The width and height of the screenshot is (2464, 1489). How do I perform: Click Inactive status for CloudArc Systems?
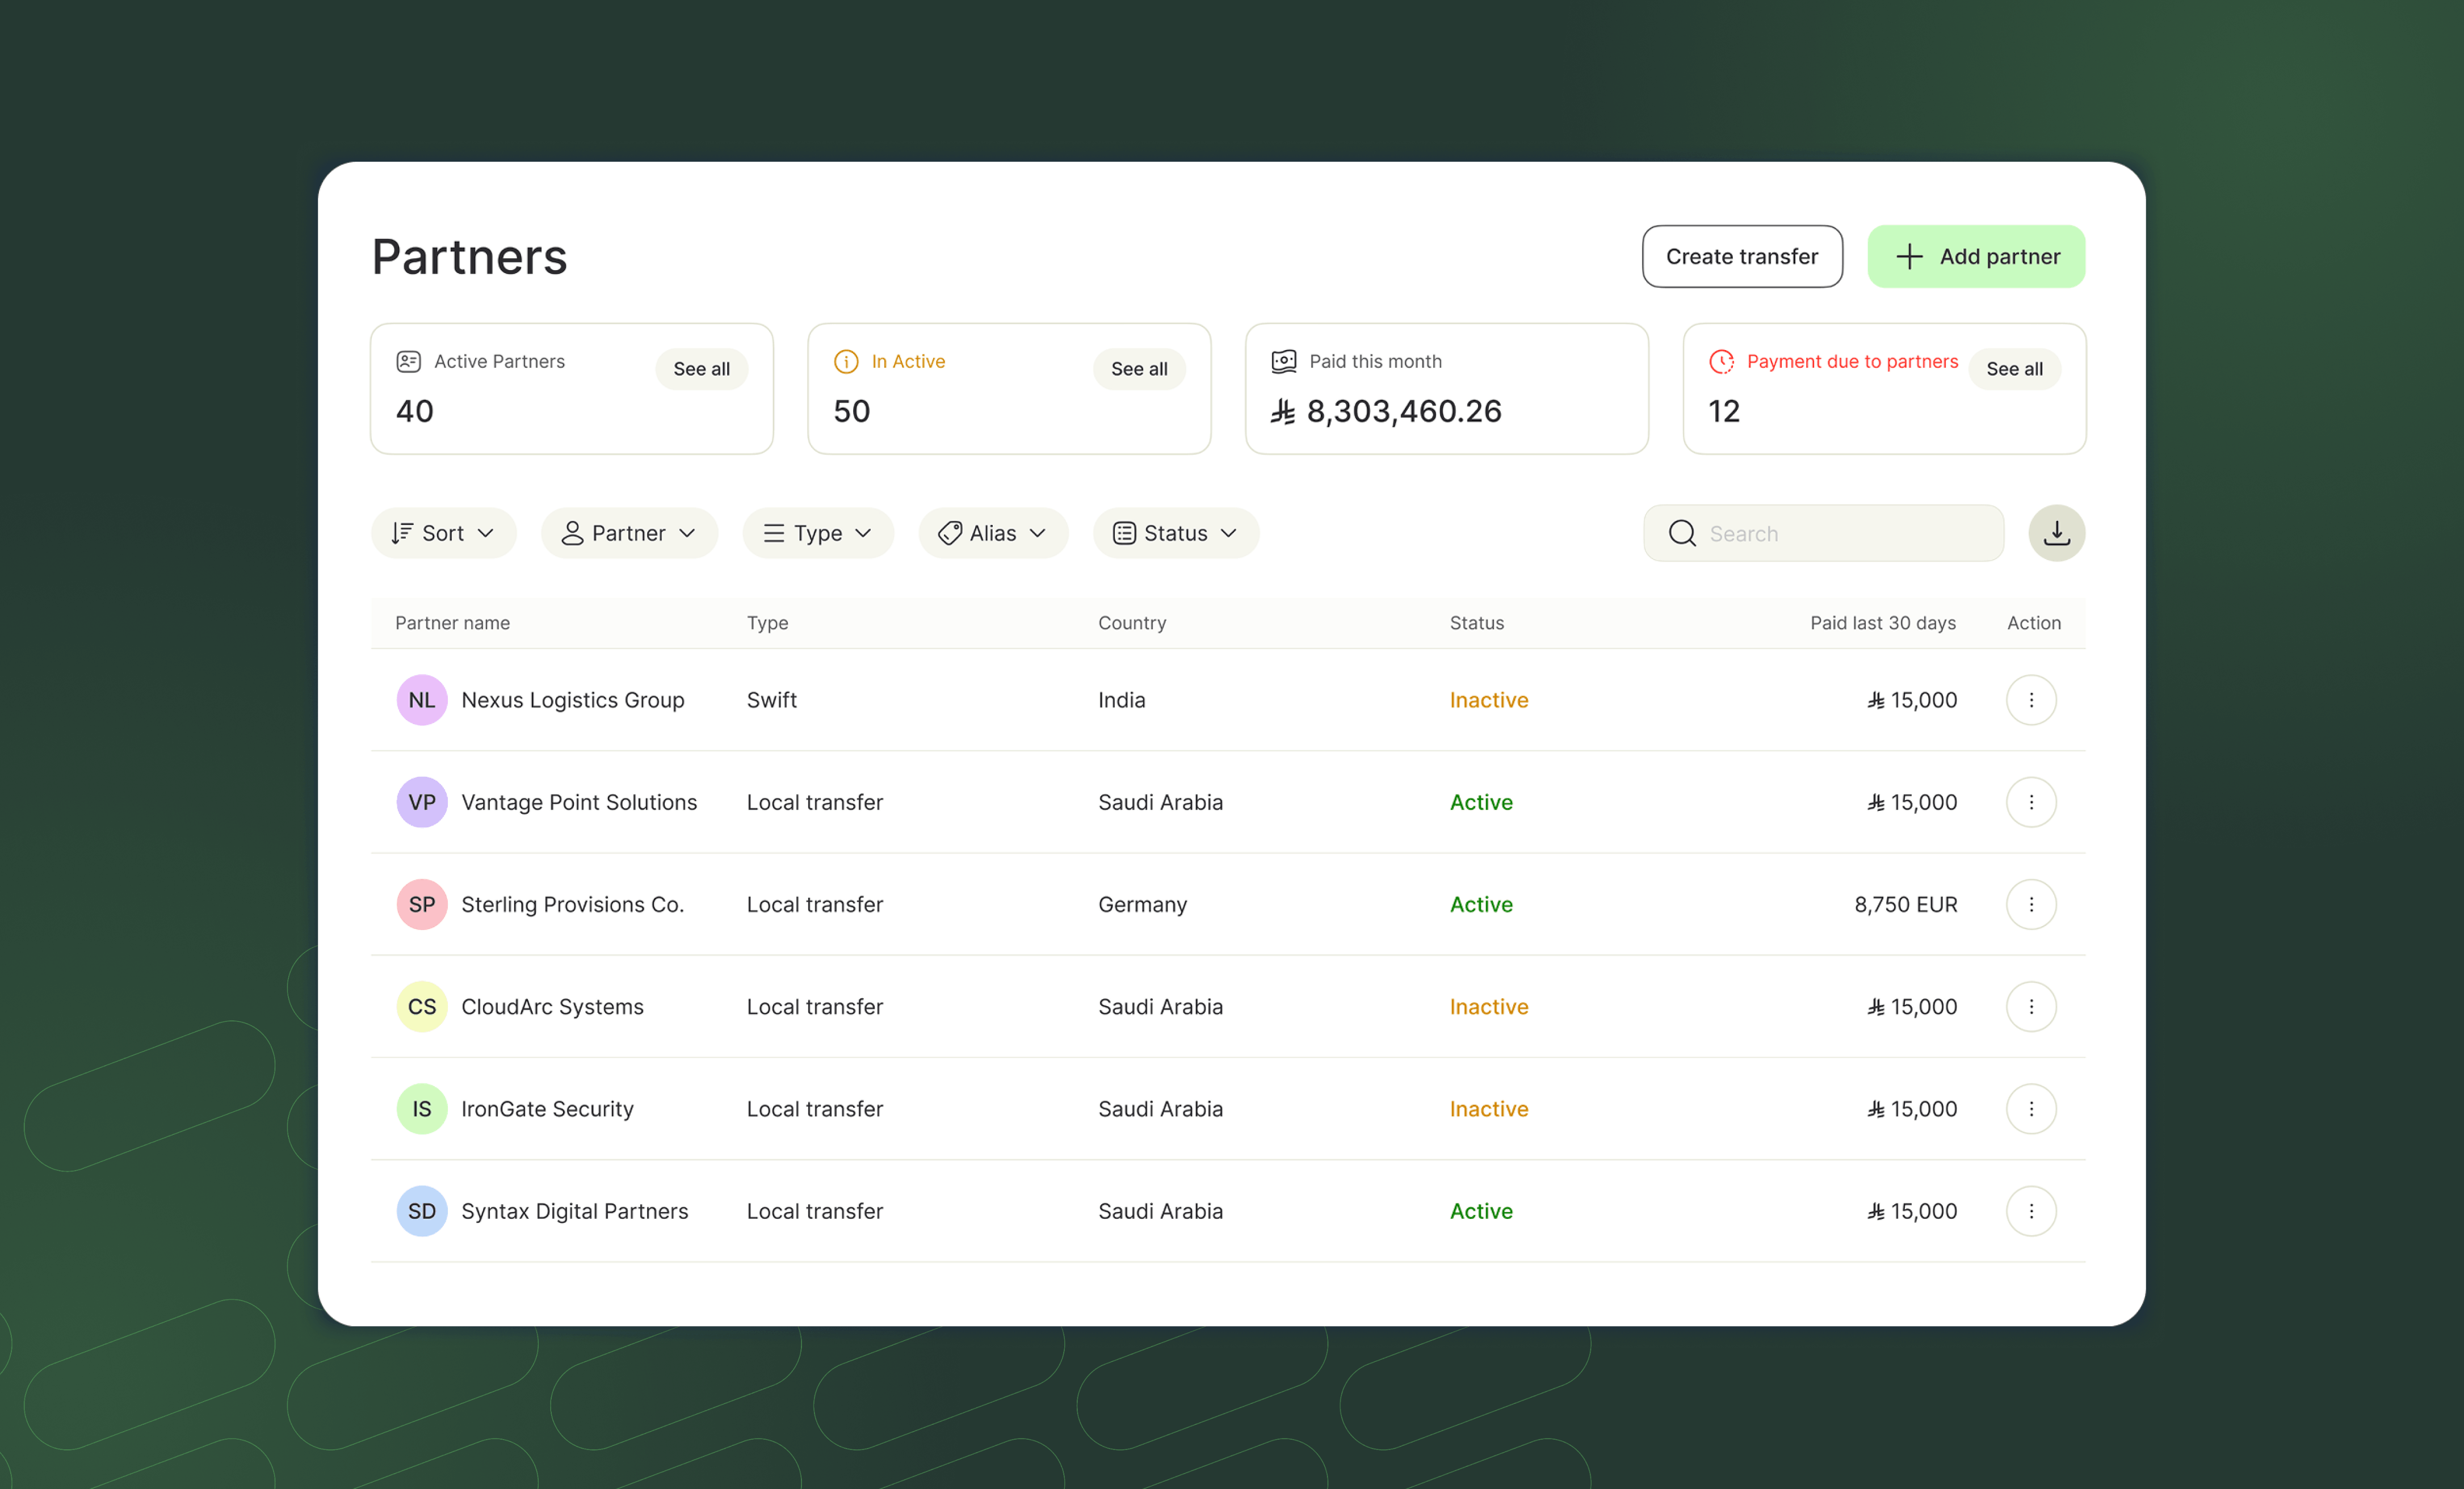[1489, 1006]
